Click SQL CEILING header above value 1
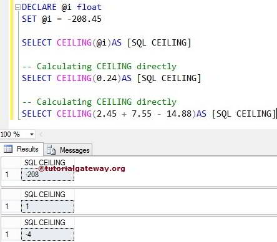 [45, 195]
